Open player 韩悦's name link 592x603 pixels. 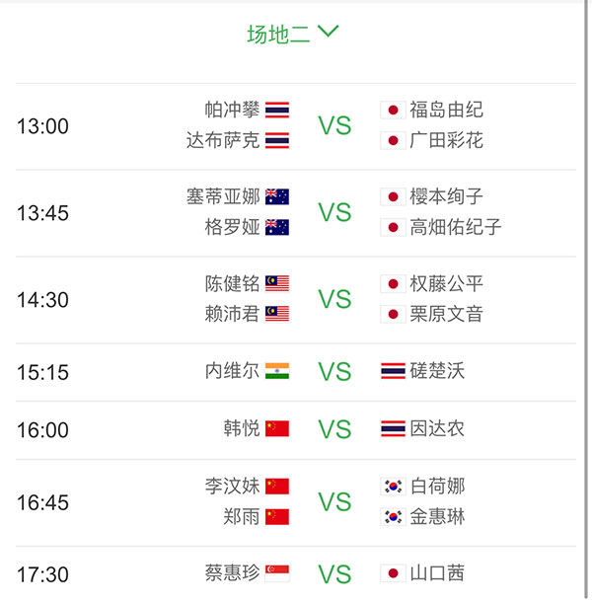click(x=242, y=428)
